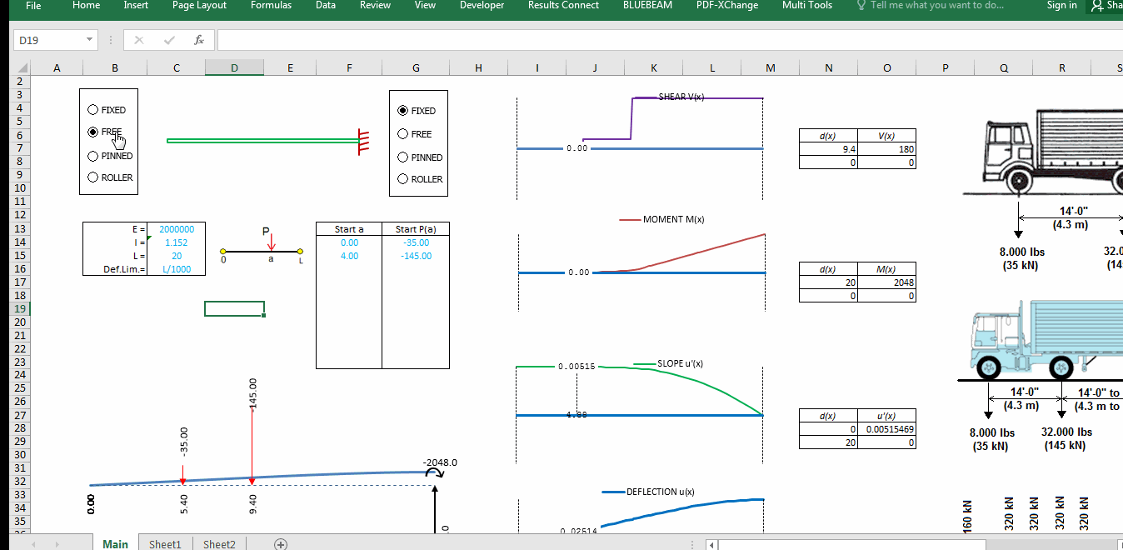Open the Results Connect ribbon tab
Image resolution: width=1123 pixels, height=550 pixels.
tap(563, 5)
